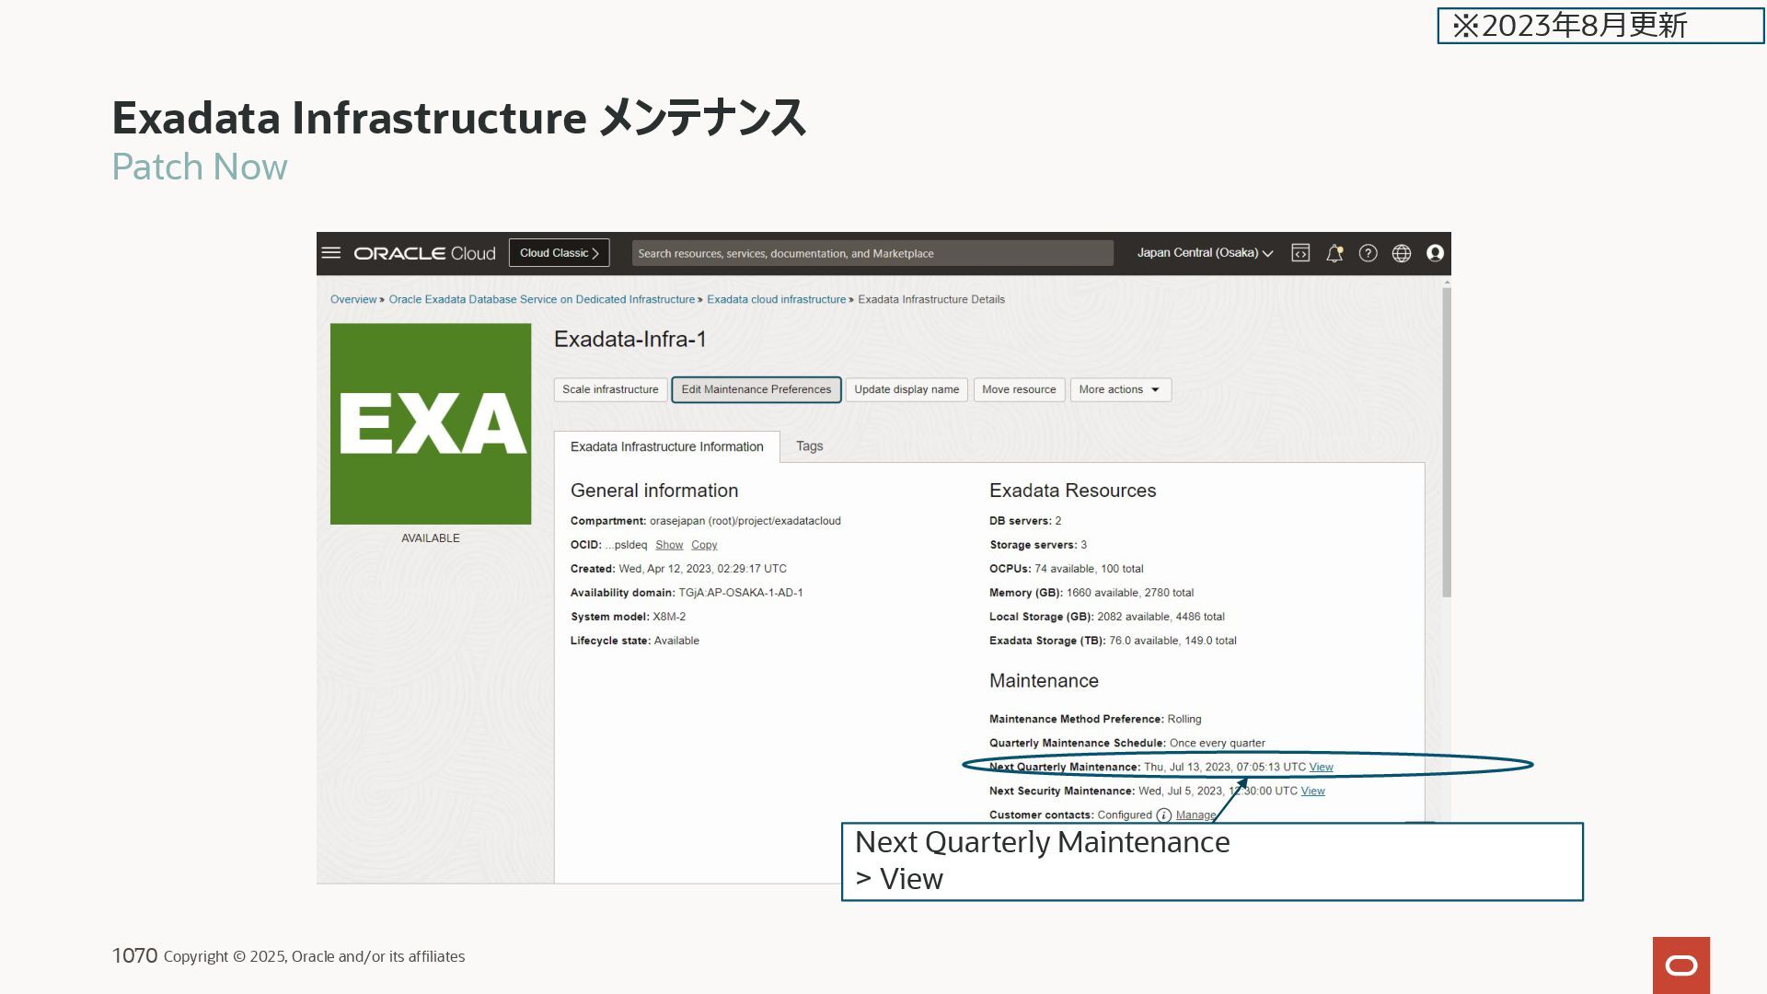Viewport: 1767px width, 994px height.
Task: Expand the More actions dropdown
Action: [1119, 390]
